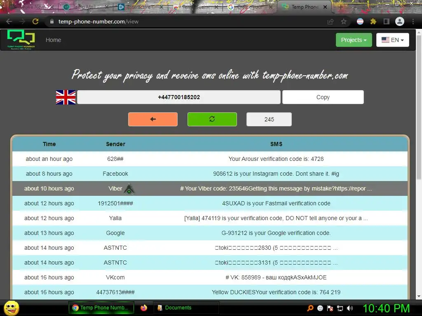Open the EN language dropdown
The height and width of the screenshot is (316, 422).
pyautogui.click(x=393, y=40)
